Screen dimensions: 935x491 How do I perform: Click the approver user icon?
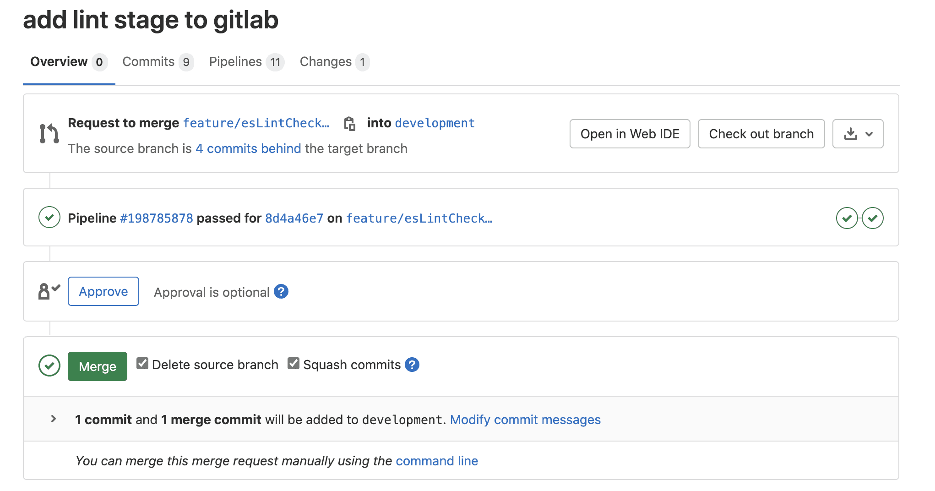coord(49,291)
